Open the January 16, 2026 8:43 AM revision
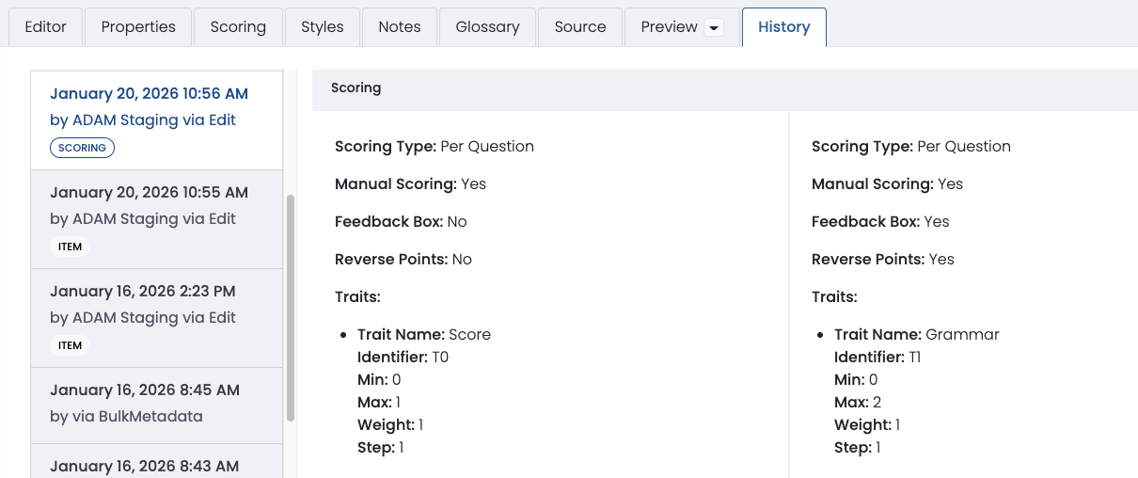1138x478 pixels. 144,466
